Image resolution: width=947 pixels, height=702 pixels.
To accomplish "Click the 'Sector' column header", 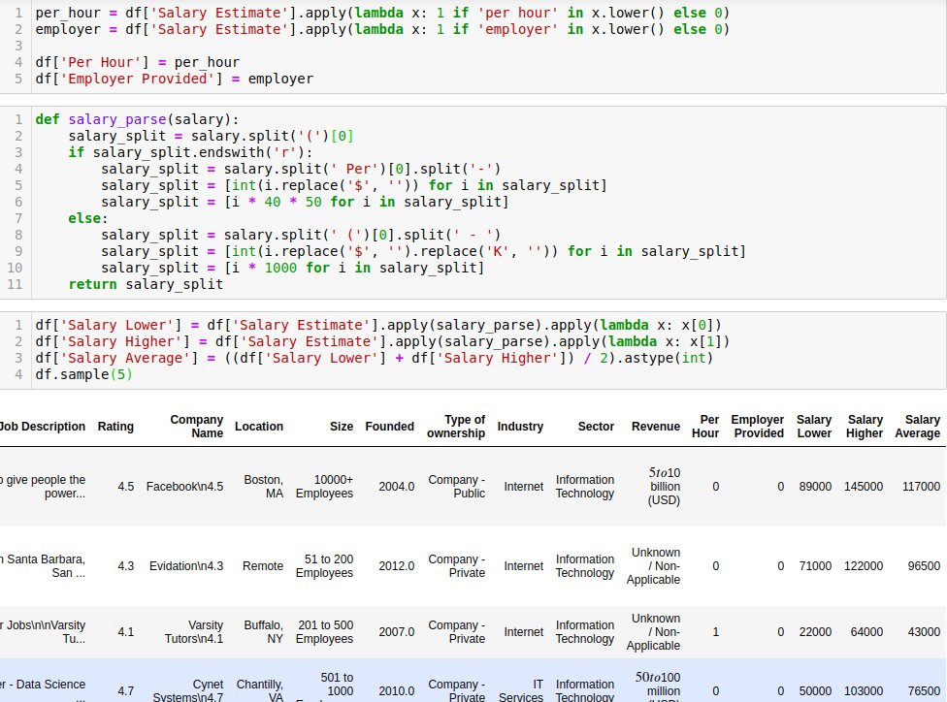I will 596,427.
